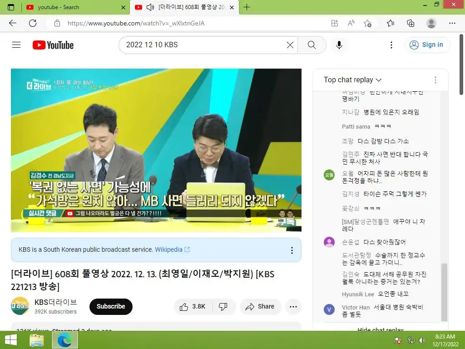
Task: Expand the Top chat replay dropdown
Action: [x=352, y=80]
